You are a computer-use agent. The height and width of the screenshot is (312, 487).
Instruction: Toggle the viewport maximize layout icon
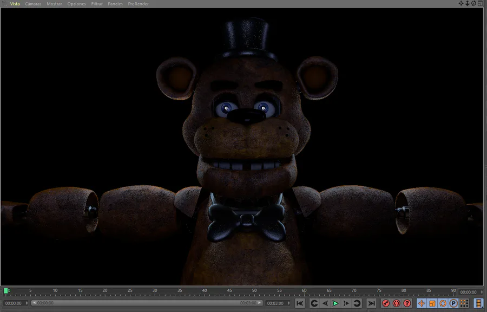coord(480,3)
